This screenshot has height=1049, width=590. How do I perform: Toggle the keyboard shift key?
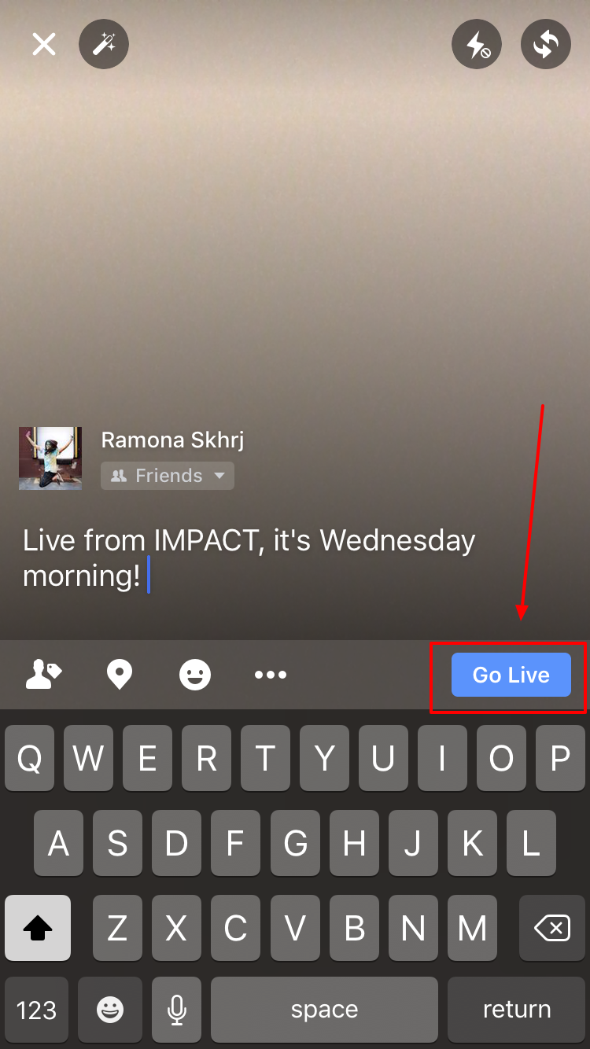[x=38, y=928]
